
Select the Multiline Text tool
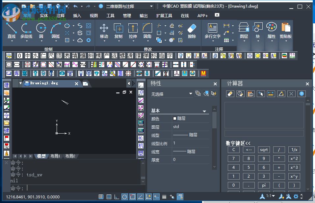(212, 30)
